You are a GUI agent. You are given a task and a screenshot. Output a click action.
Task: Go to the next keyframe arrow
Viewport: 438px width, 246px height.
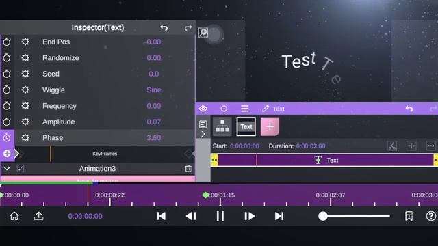click(x=17, y=153)
